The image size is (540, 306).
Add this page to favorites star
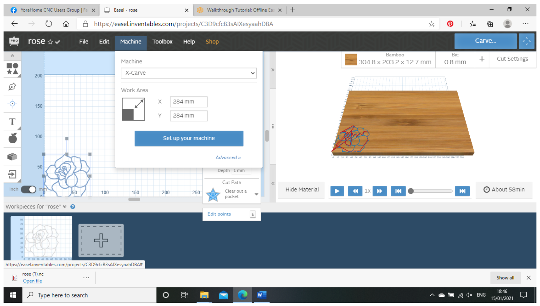[x=432, y=24]
